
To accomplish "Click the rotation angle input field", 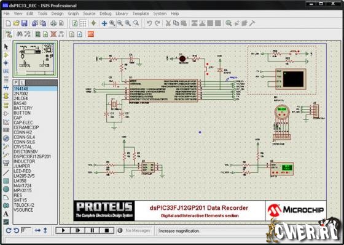I will 26,230.
